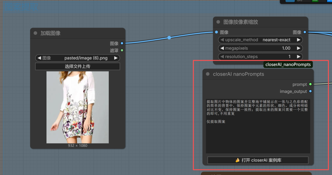Select the reroute dot on the blue wire
Image resolution: width=332 pixels, height=175 pixels.
[169, 38]
